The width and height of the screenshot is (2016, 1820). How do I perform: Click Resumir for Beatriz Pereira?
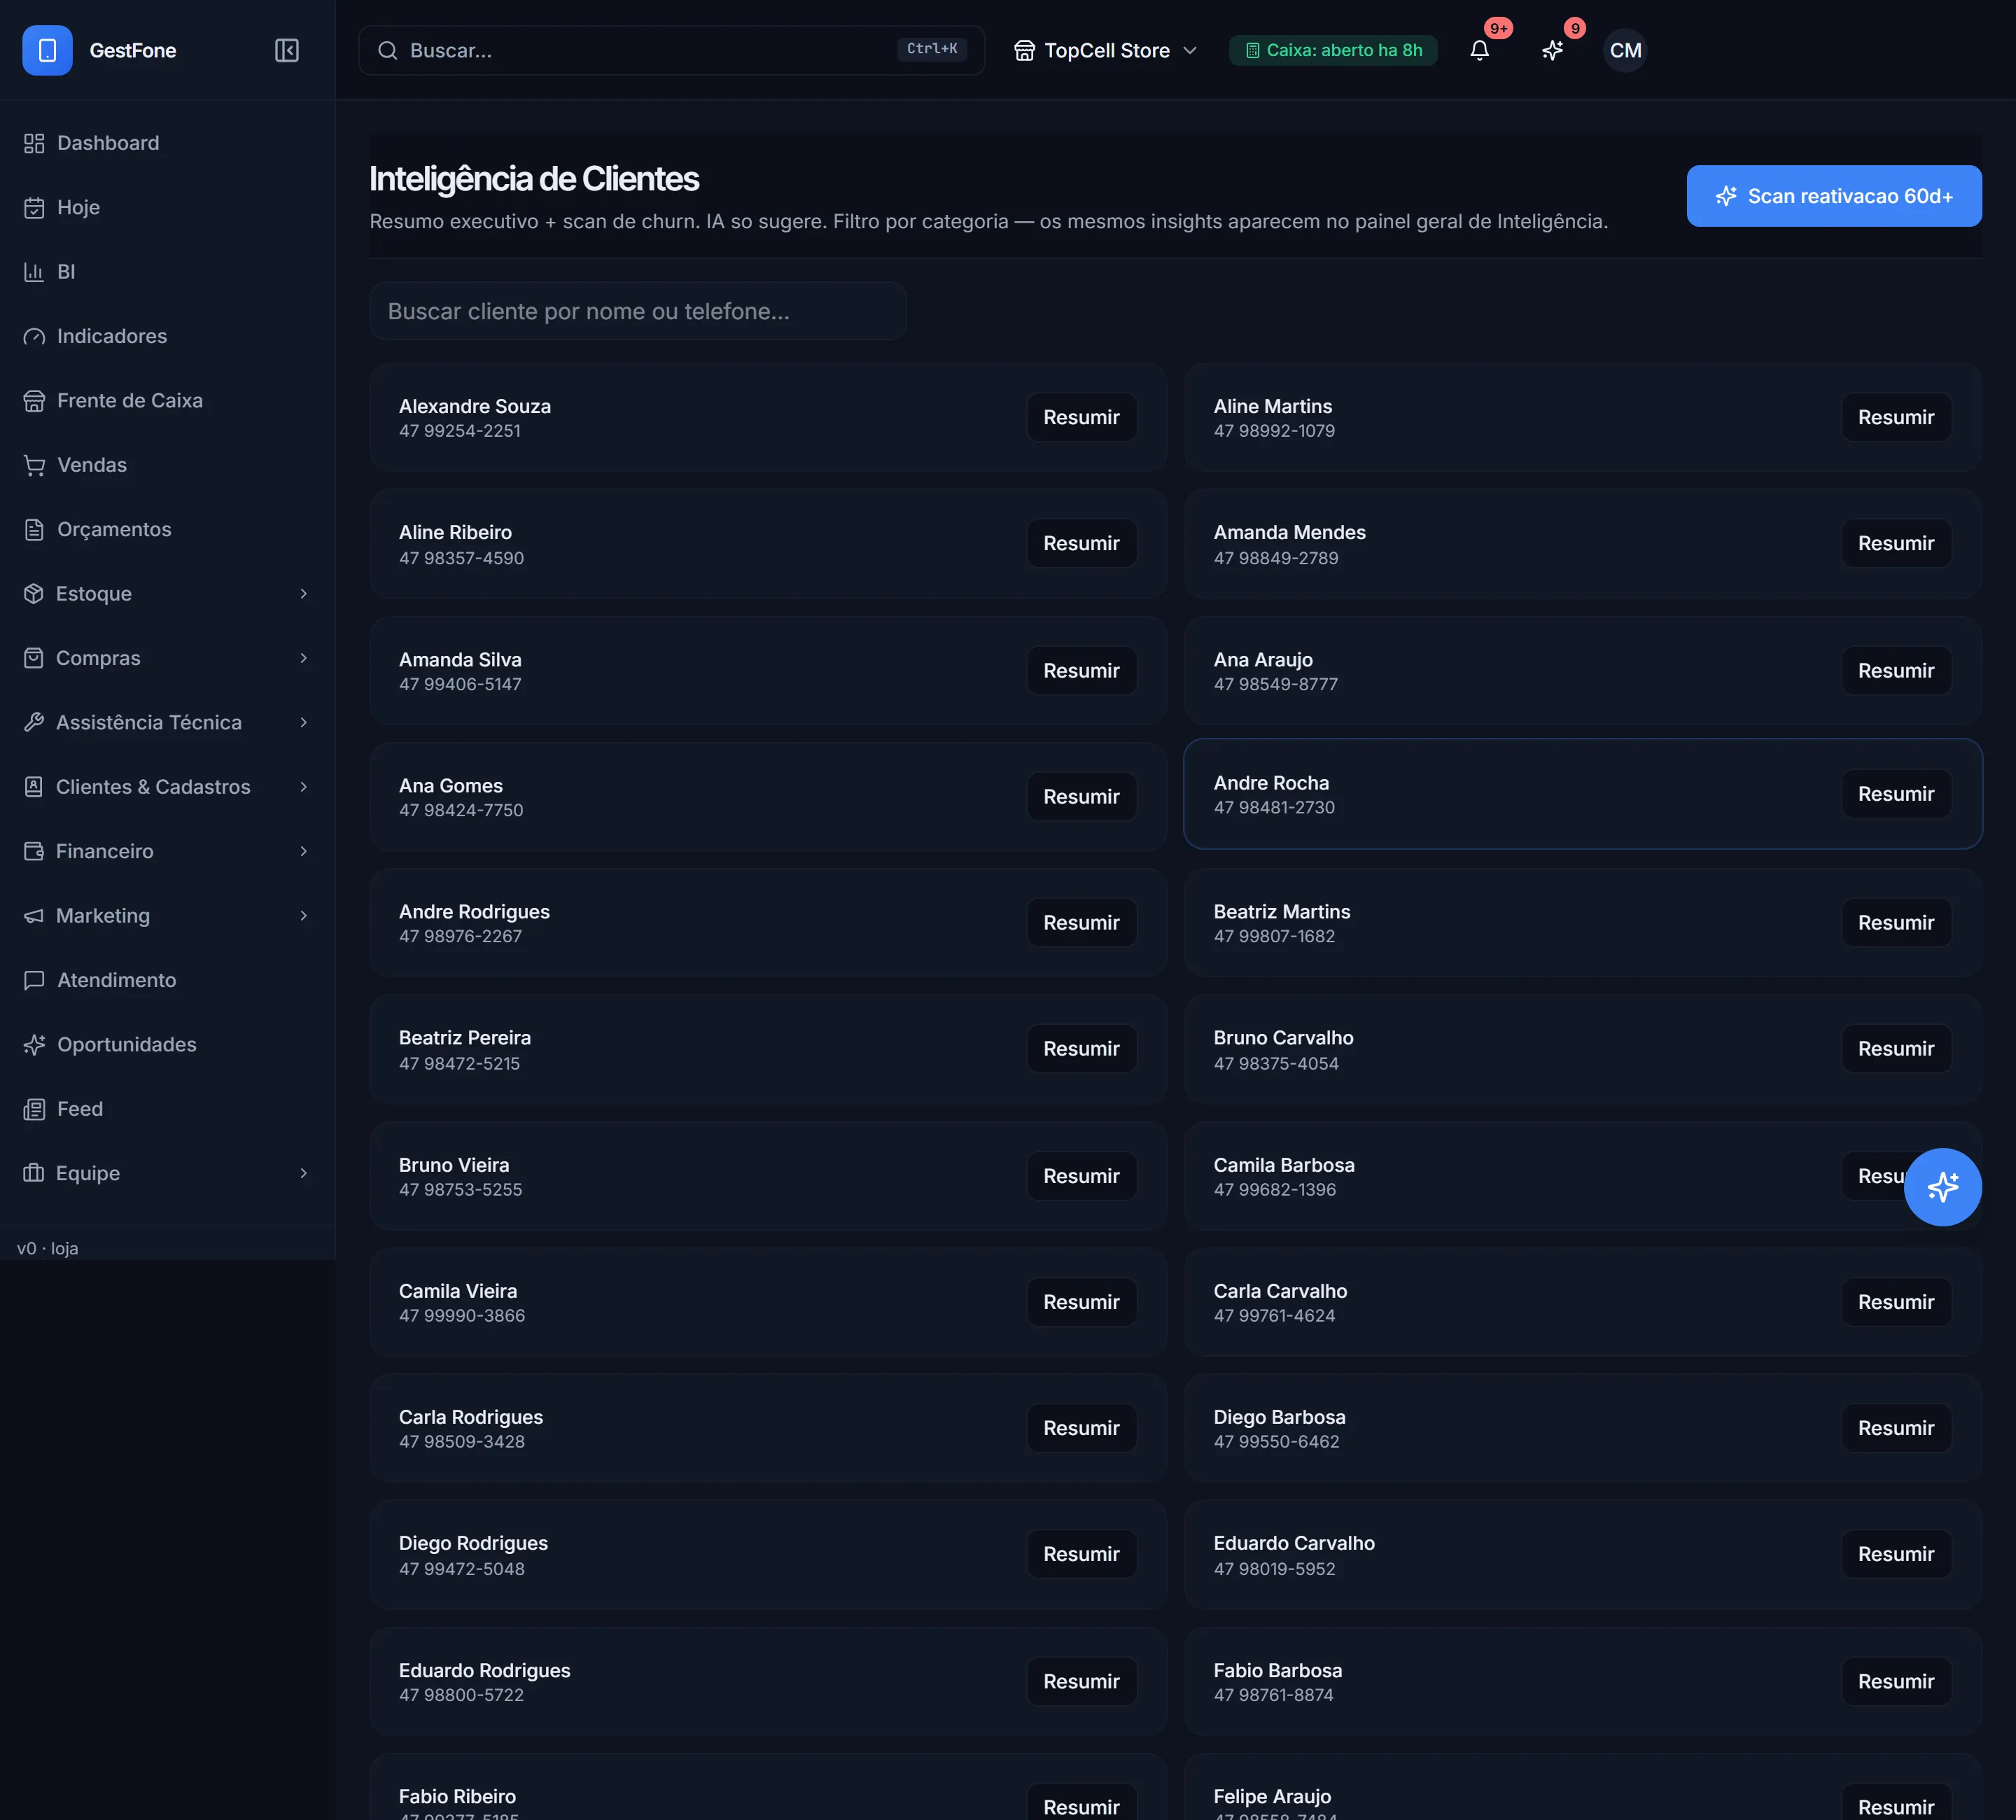pyautogui.click(x=1081, y=1049)
